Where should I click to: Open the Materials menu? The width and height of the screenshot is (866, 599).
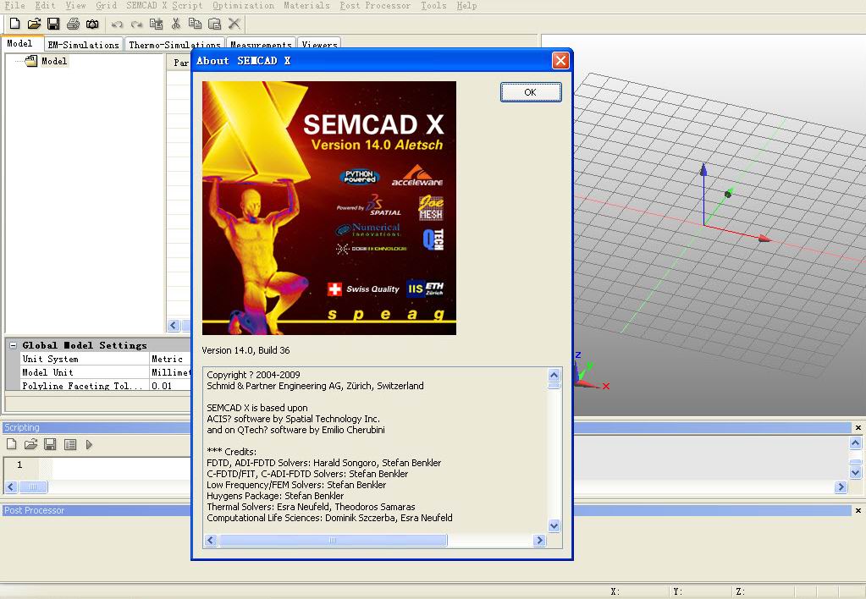click(306, 6)
